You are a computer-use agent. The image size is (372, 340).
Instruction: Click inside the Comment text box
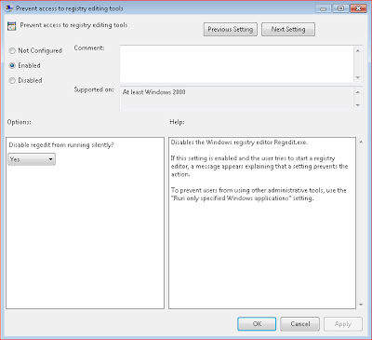[x=236, y=63]
